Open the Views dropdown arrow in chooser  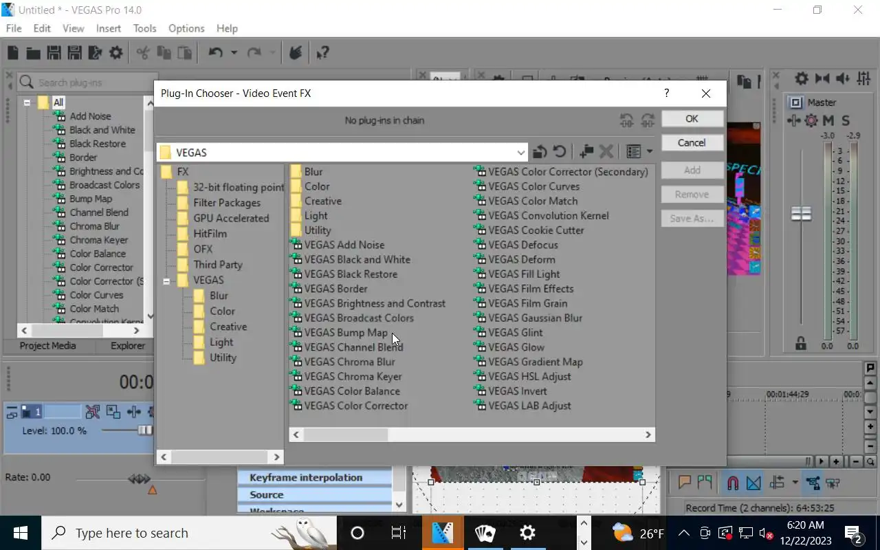[650, 152]
